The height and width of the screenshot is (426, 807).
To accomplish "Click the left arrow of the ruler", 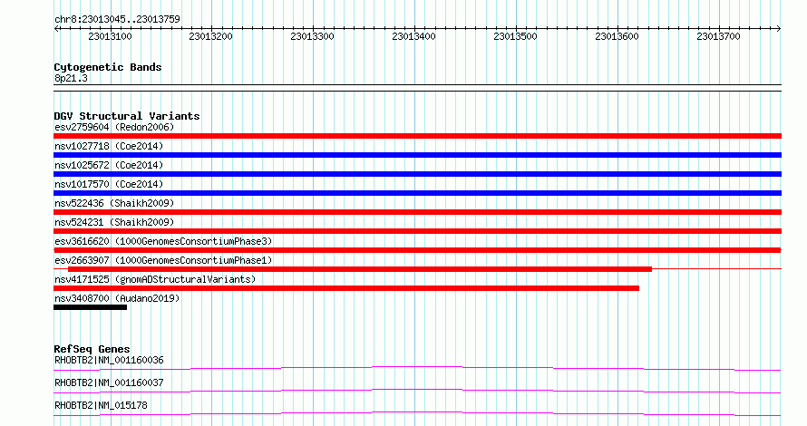I will point(56,29).
